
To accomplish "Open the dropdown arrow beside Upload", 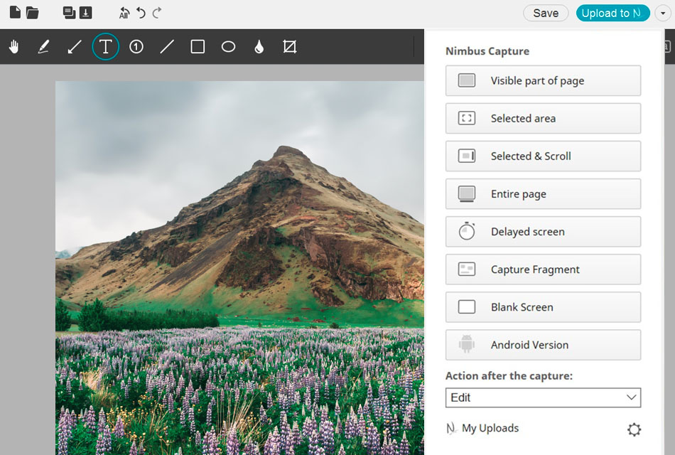I will 663,13.
